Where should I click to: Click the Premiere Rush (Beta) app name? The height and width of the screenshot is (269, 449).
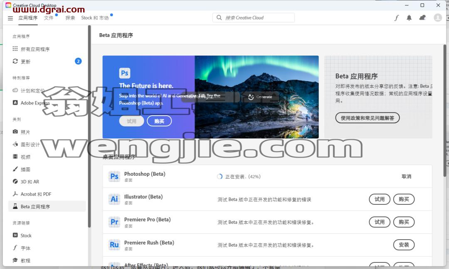149,242
